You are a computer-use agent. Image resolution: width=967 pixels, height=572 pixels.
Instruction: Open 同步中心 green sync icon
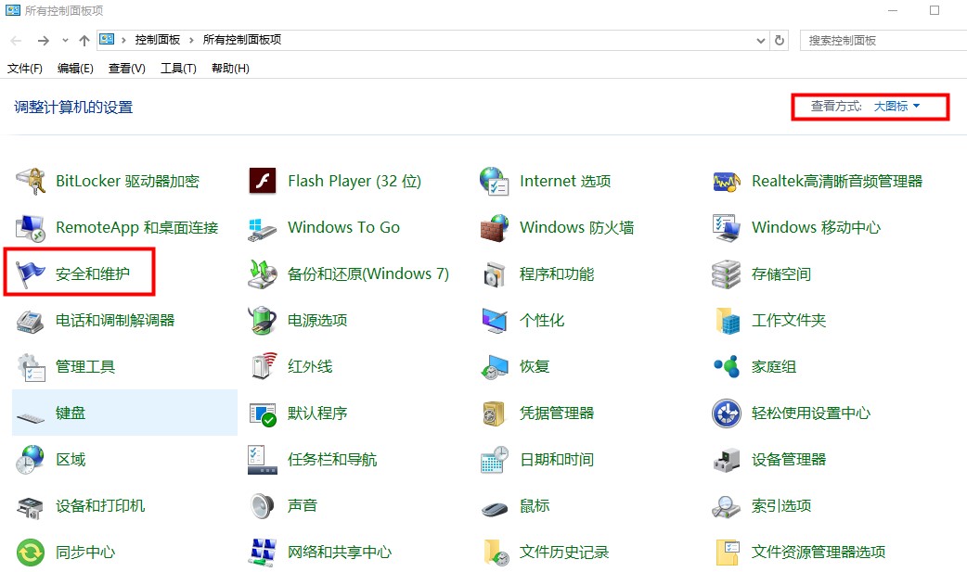pos(31,553)
